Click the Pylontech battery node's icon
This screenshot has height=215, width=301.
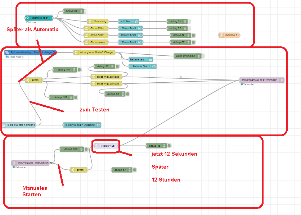7,52
